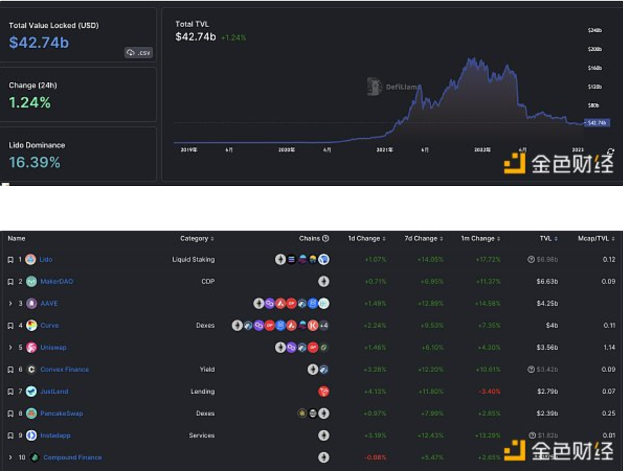Open the Curve protocol link
The height and width of the screenshot is (471, 623).
(50, 326)
